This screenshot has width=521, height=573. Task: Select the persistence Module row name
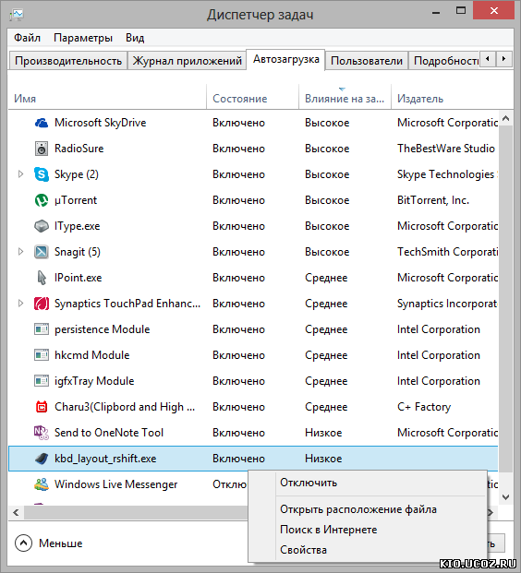pos(103,329)
